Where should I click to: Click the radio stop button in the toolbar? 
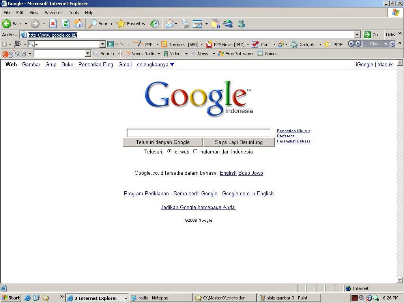pos(351,44)
